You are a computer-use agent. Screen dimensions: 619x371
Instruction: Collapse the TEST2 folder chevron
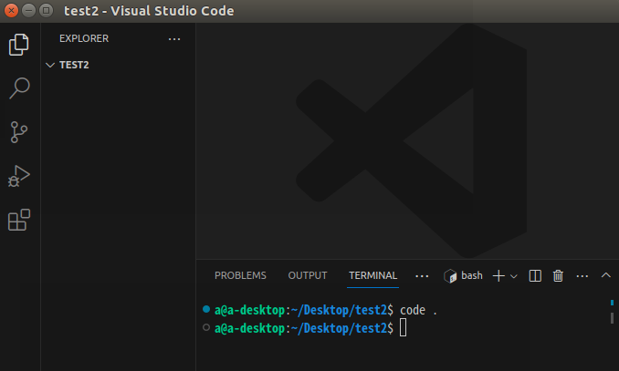point(50,65)
